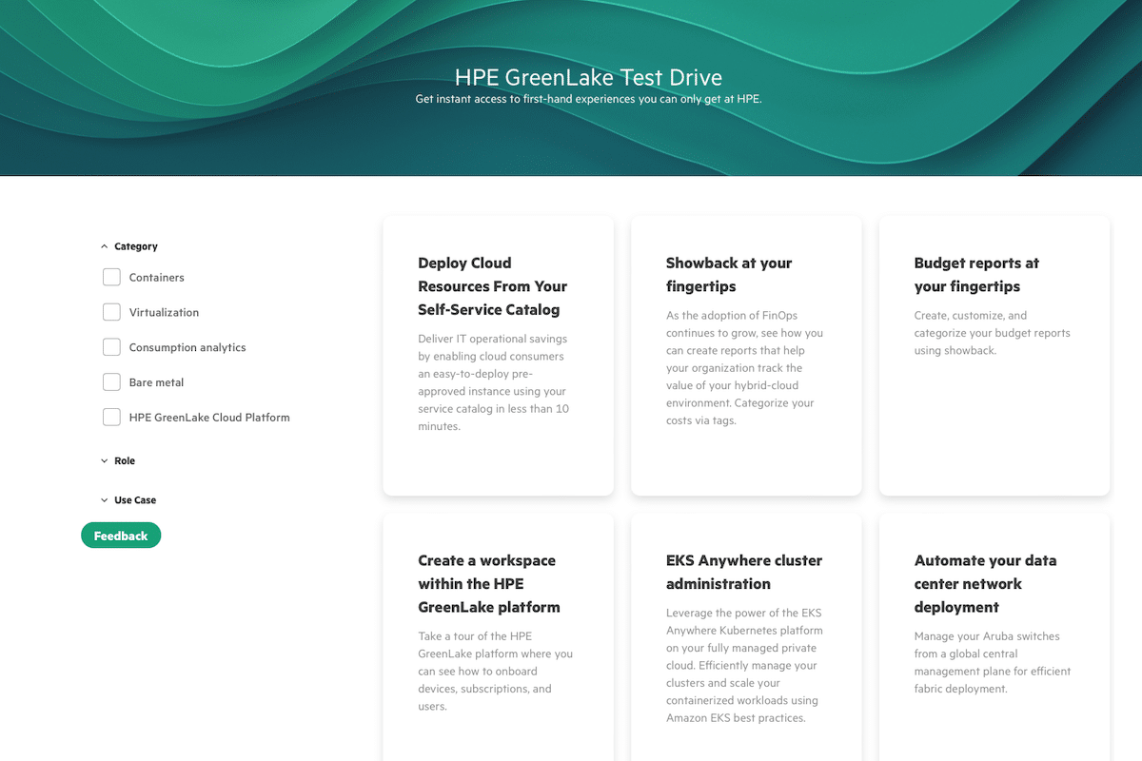Click the 'Get instant access to first-hand experiences' subtitle

tap(588, 99)
